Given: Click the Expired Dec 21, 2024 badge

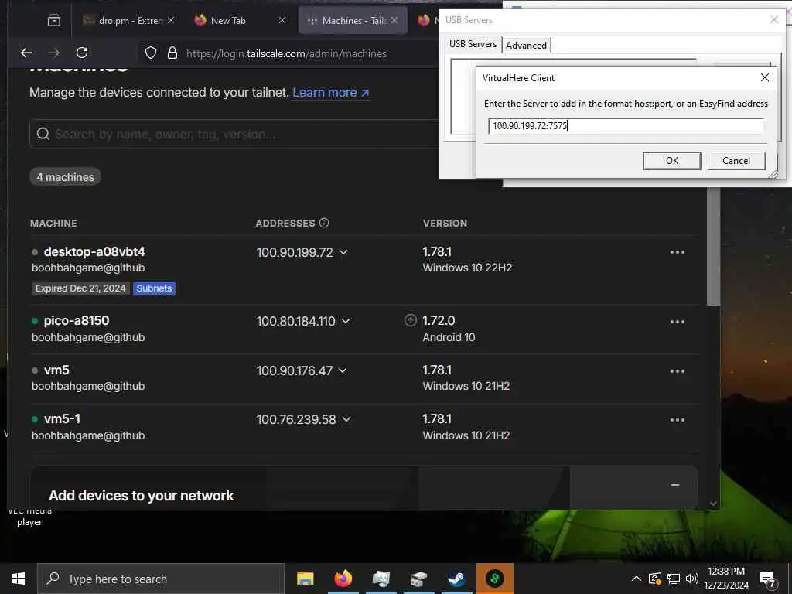Looking at the screenshot, I should click(80, 288).
